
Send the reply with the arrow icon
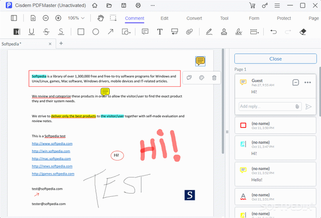[x=308, y=107]
